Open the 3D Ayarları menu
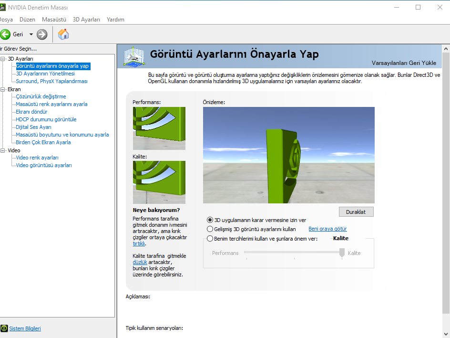Viewport: 450px width, 338px height. 86,20
